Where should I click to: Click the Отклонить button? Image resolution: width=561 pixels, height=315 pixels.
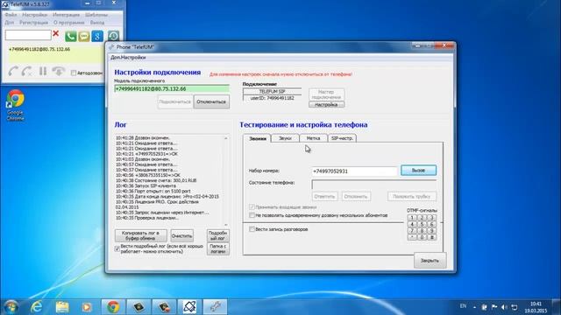(356, 196)
